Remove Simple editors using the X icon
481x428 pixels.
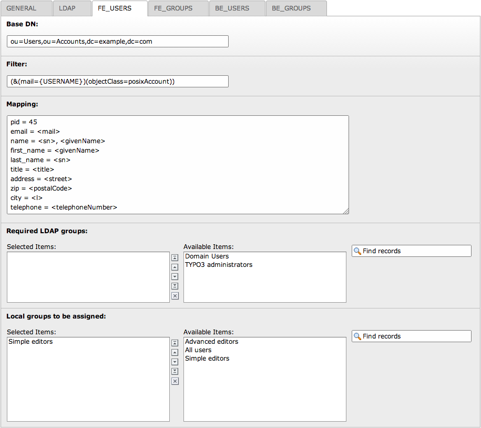(x=175, y=381)
